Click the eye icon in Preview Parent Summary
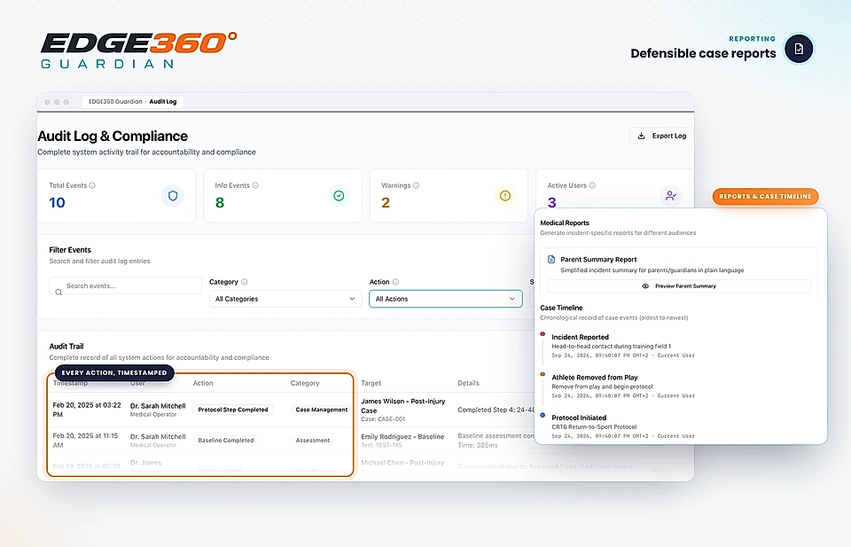This screenshot has height=547, width=851. coord(645,286)
